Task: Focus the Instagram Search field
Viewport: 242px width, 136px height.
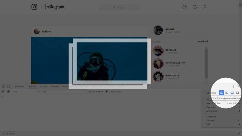Action: pyautogui.click(x=119, y=7)
